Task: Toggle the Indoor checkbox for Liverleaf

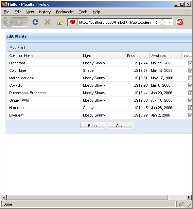Action: [x=190, y=115]
